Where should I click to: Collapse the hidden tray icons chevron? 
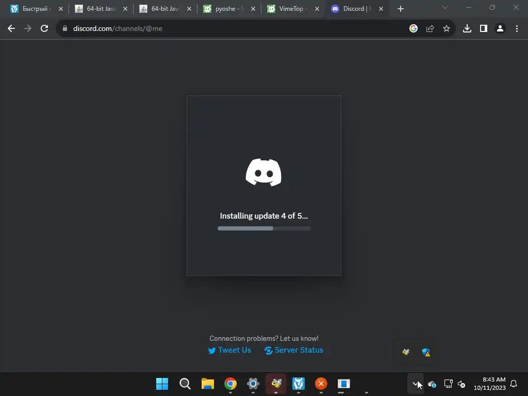click(415, 384)
